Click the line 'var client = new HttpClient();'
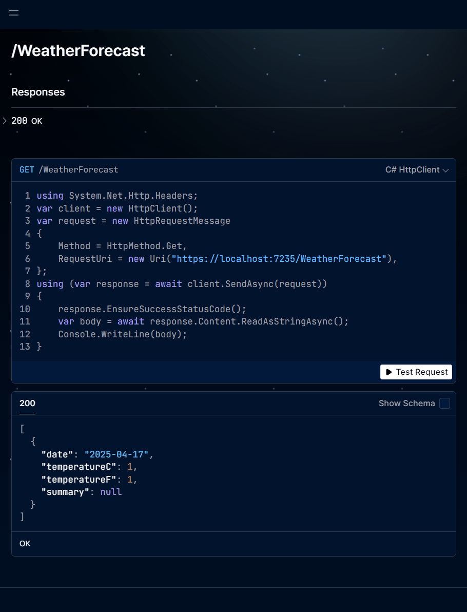The height and width of the screenshot is (612, 467). [x=117, y=208]
